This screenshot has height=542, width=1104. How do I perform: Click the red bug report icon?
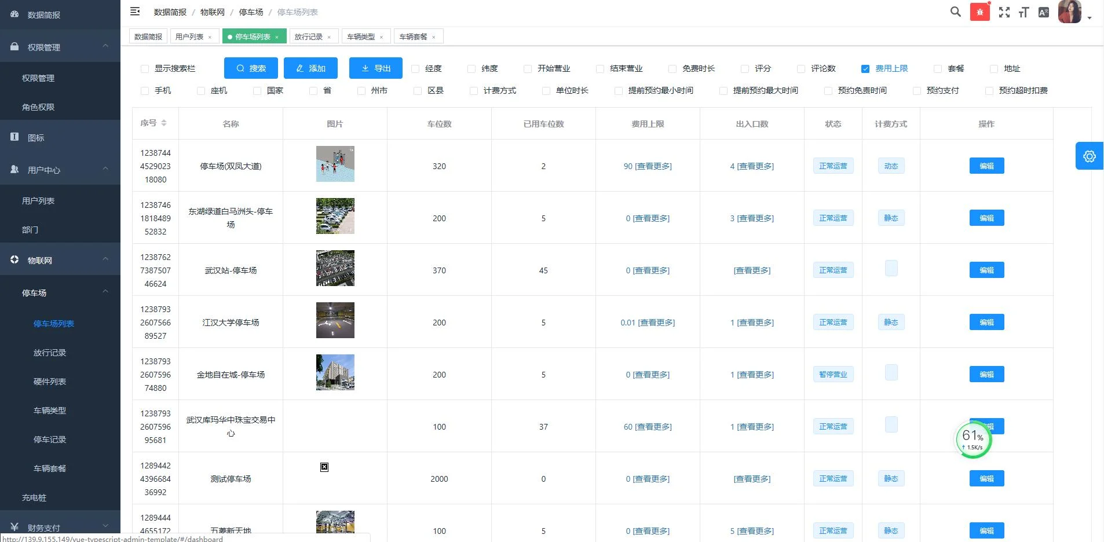[x=980, y=12]
